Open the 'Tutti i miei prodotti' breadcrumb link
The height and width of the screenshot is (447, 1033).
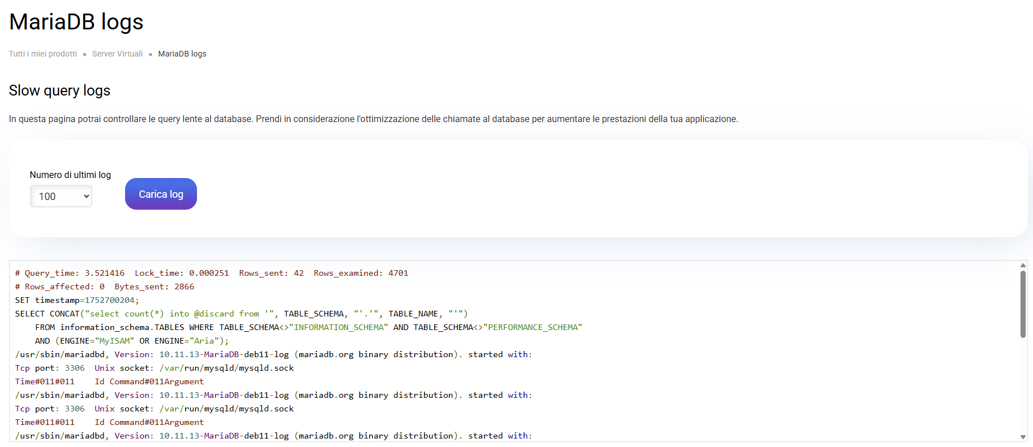point(43,54)
